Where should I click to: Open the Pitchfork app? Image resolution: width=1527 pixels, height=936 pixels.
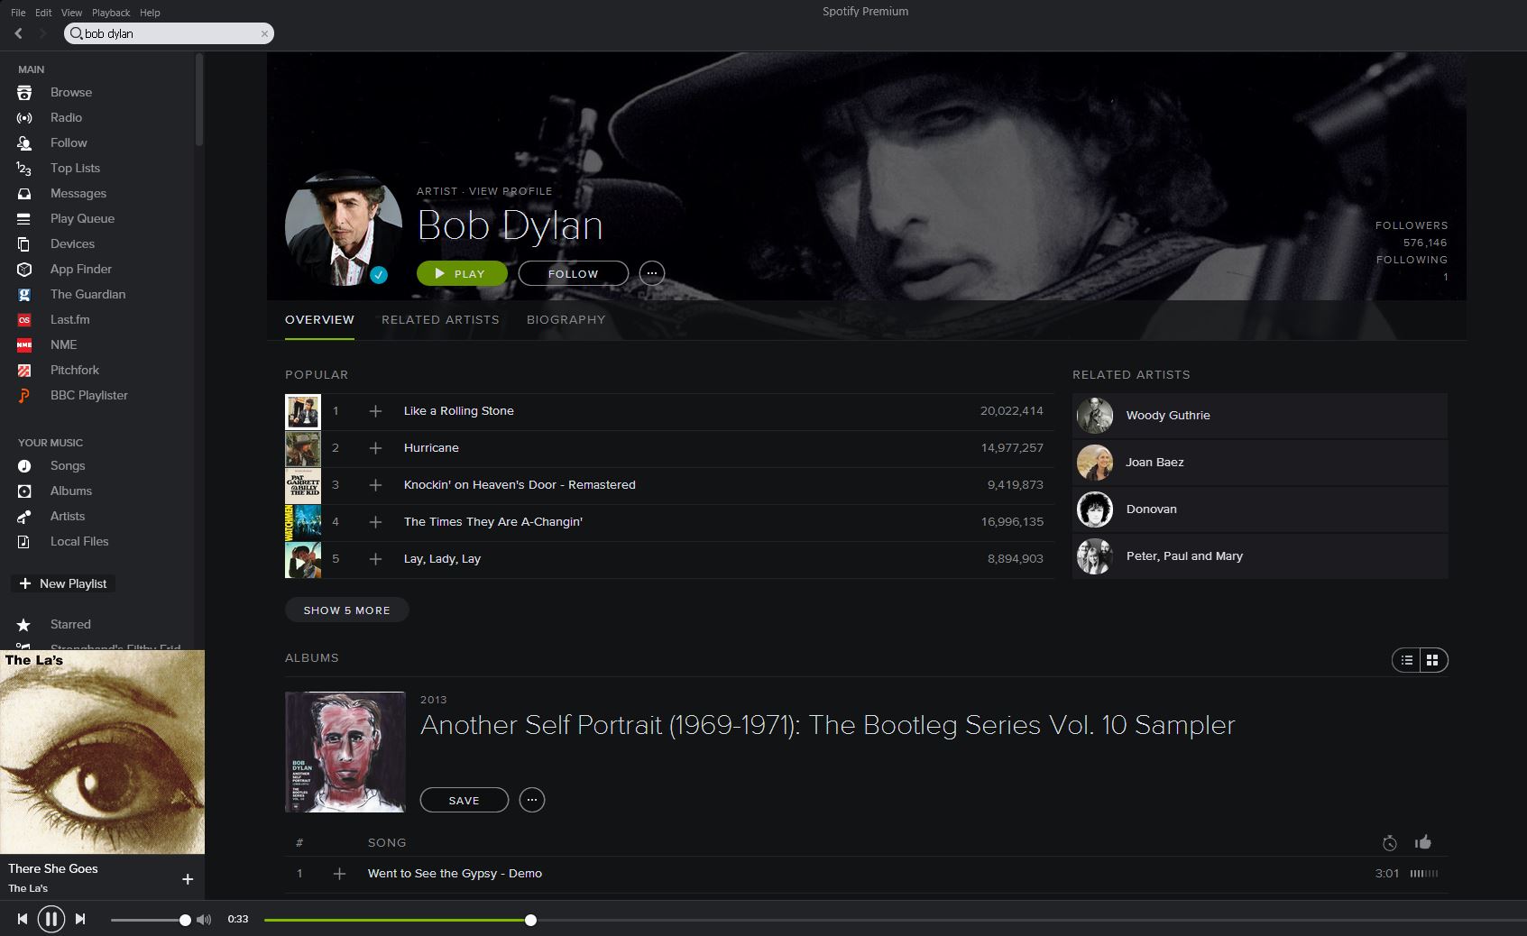coord(75,370)
